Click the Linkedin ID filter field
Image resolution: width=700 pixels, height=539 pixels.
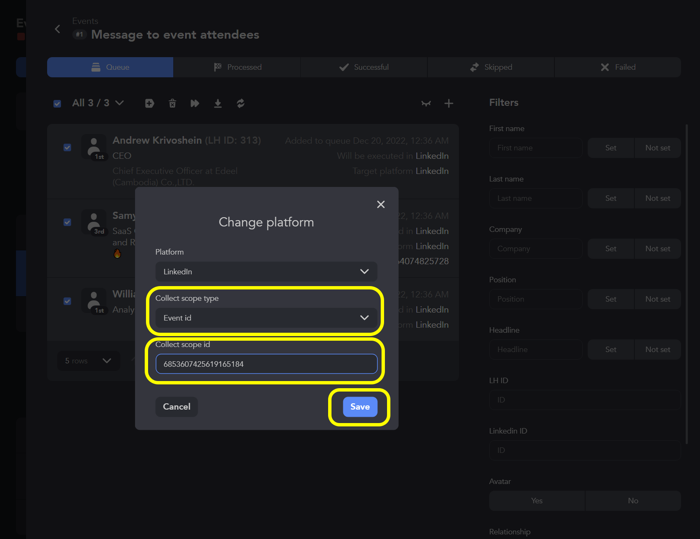[585, 450]
